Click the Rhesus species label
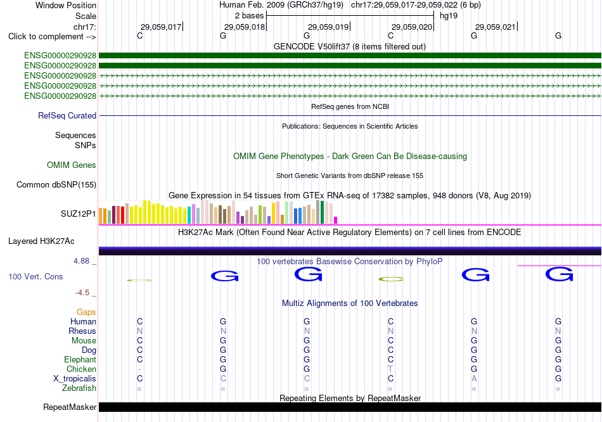The image size is (602, 422). (x=82, y=331)
